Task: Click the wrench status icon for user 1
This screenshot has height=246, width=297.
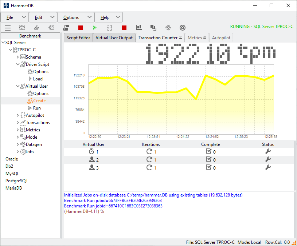Action: pos(267,151)
